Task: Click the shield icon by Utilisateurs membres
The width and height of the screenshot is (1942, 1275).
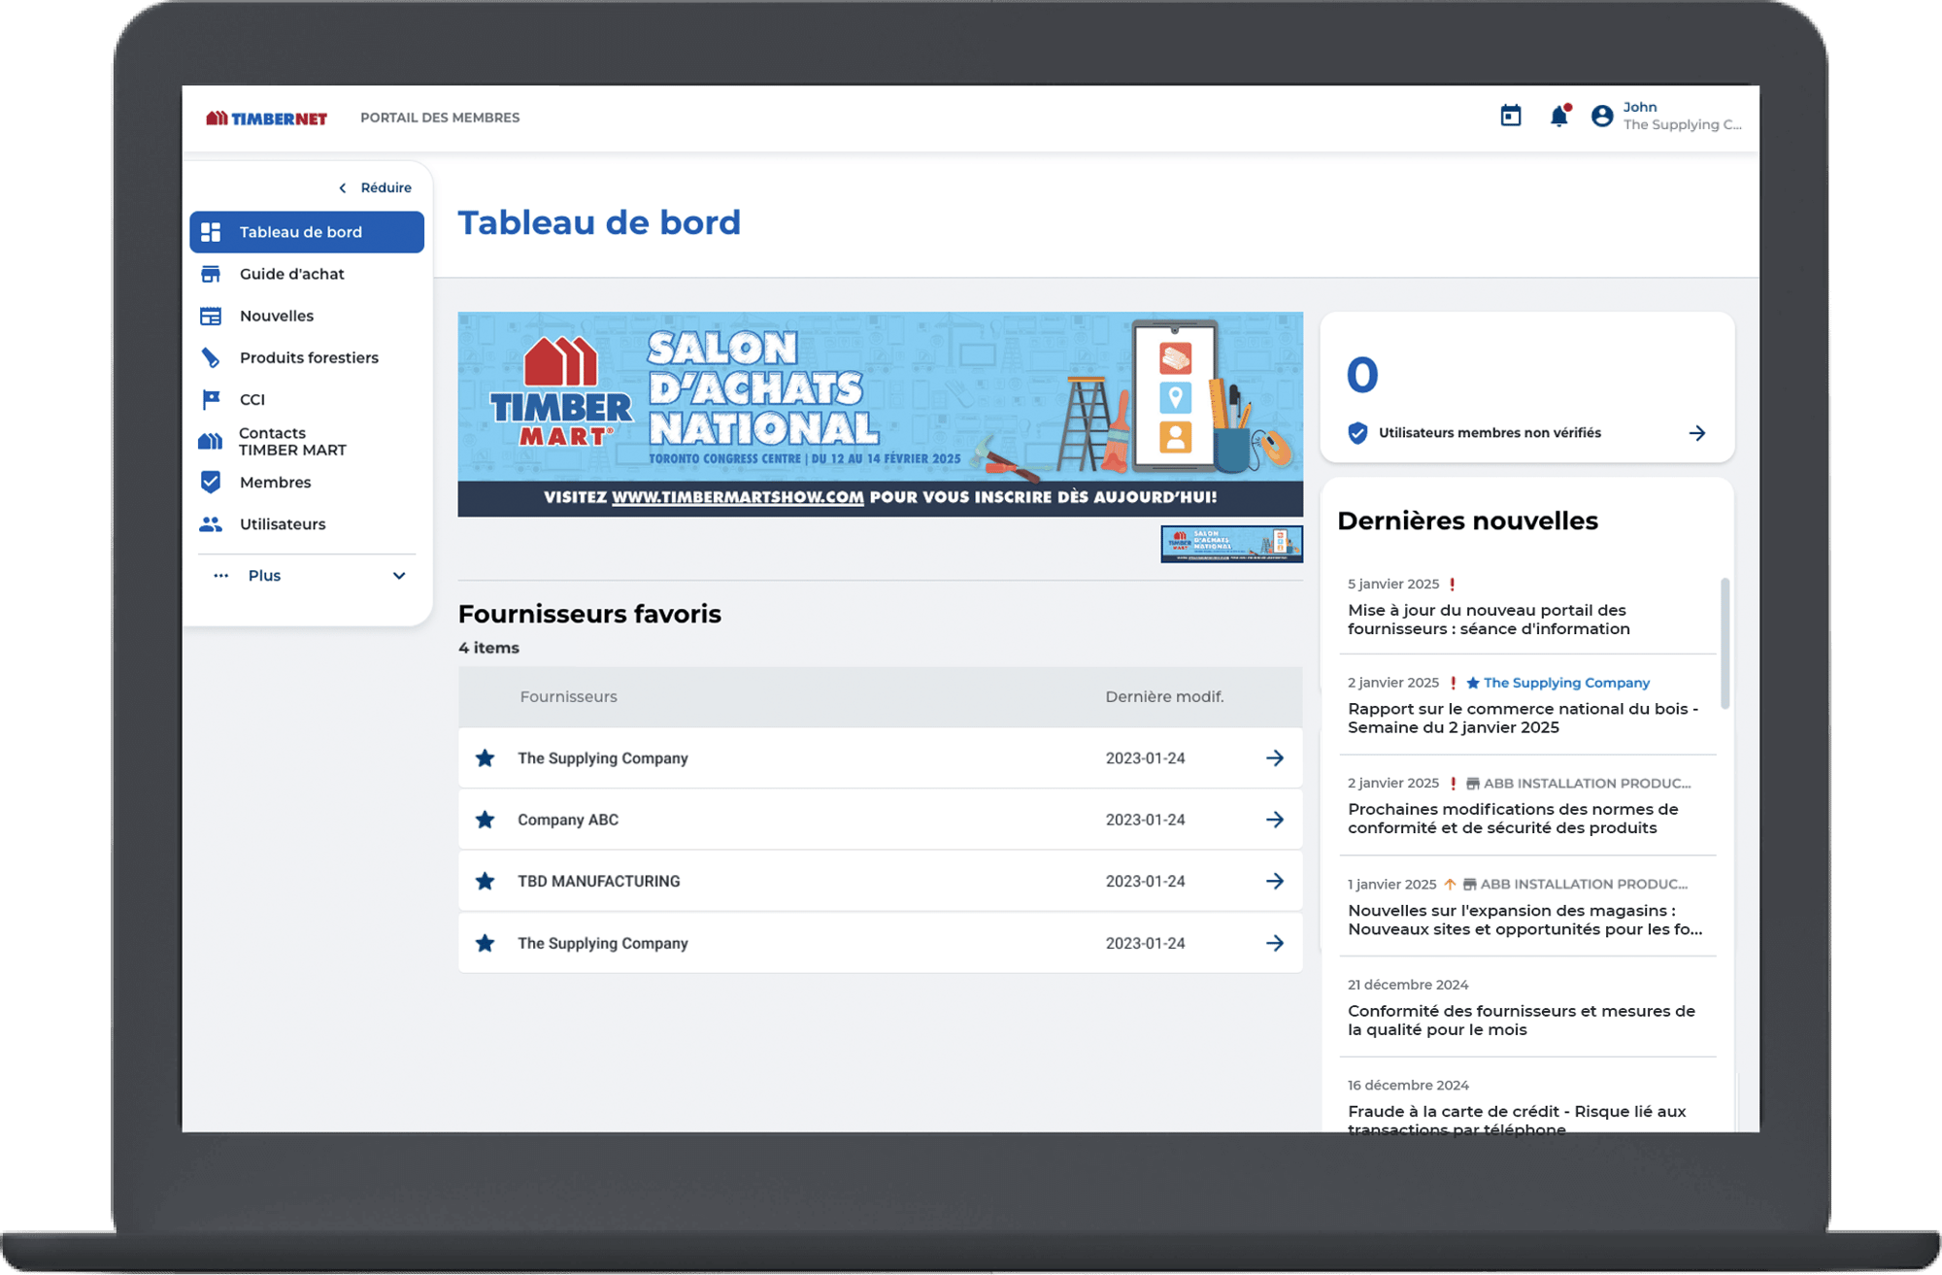Action: 1358,433
